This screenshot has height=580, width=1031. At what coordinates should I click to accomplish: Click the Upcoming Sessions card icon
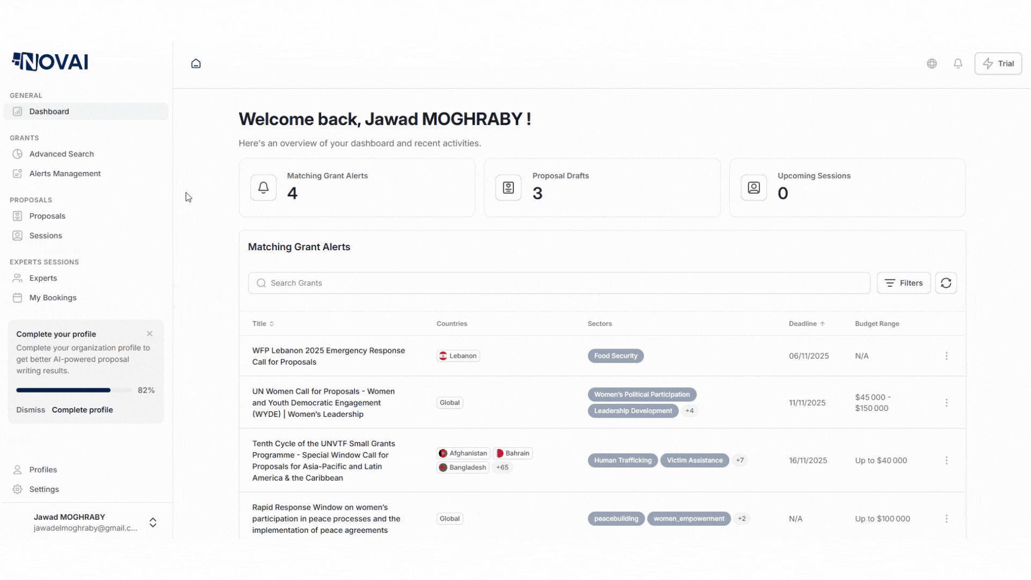tap(754, 188)
